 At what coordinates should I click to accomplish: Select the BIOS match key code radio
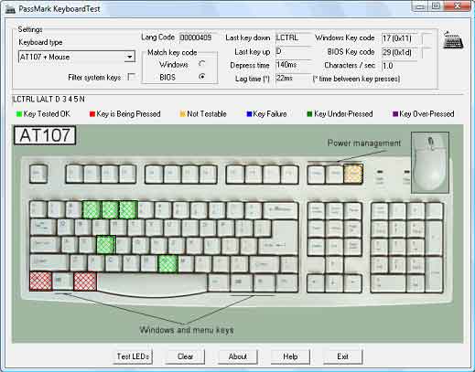coord(201,77)
